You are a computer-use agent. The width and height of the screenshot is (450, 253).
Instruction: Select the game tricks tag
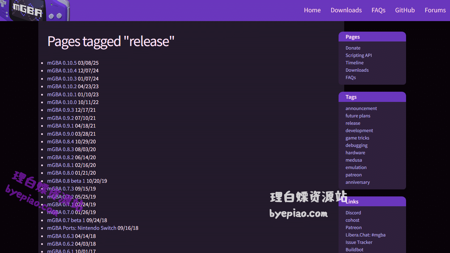(x=357, y=138)
